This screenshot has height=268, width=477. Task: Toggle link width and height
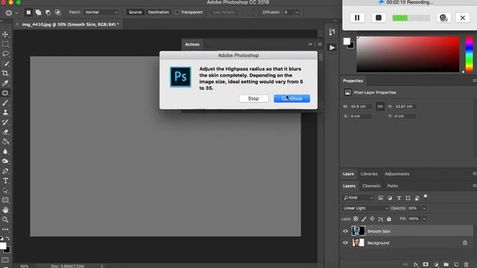pyautogui.click(x=380, y=106)
